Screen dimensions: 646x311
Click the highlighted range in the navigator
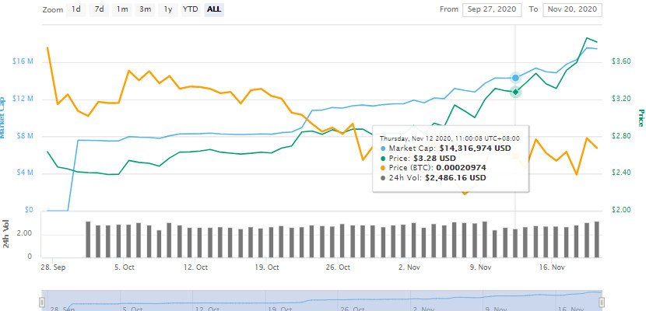coord(321,301)
